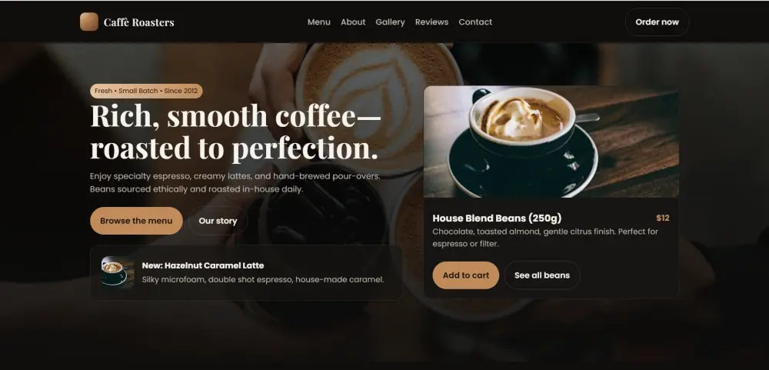The image size is (769, 370).
Task: Click the Caffè Roasters logo icon
Action: click(x=88, y=22)
